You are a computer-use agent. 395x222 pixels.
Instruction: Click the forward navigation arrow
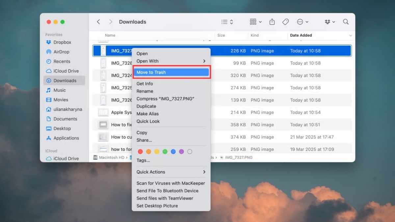[x=111, y=22]
